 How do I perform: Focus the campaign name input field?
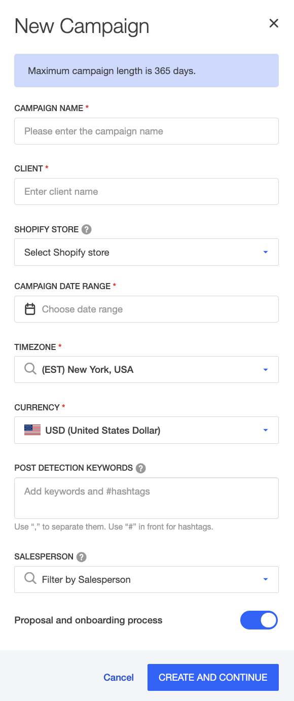146,131
